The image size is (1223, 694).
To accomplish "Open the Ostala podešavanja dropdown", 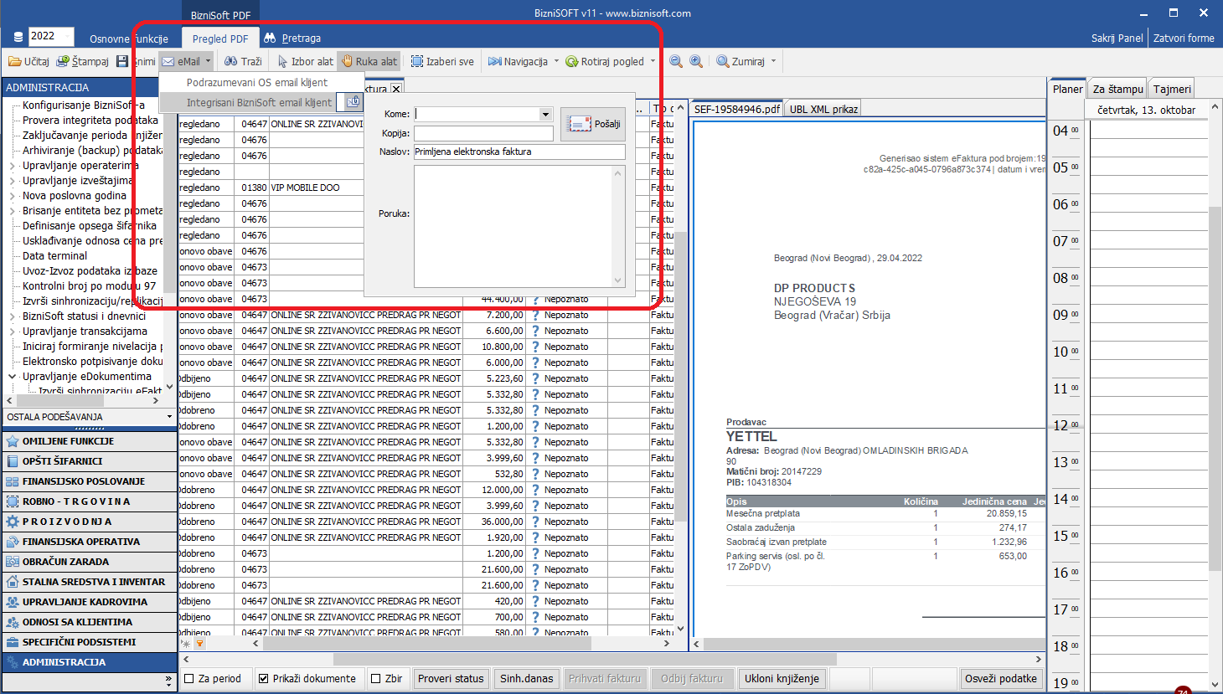I will [169, 417].
